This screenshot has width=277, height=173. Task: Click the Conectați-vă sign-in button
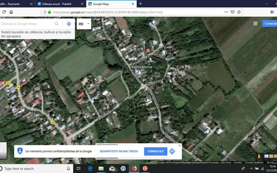270,23
